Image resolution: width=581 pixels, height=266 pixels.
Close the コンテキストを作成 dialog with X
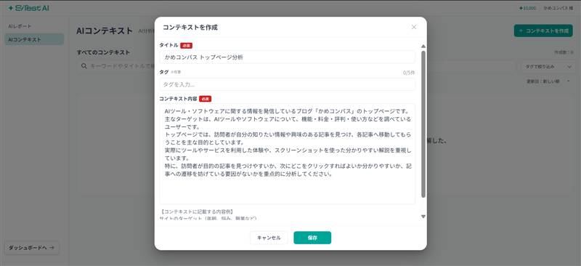[x=414, y=27]
